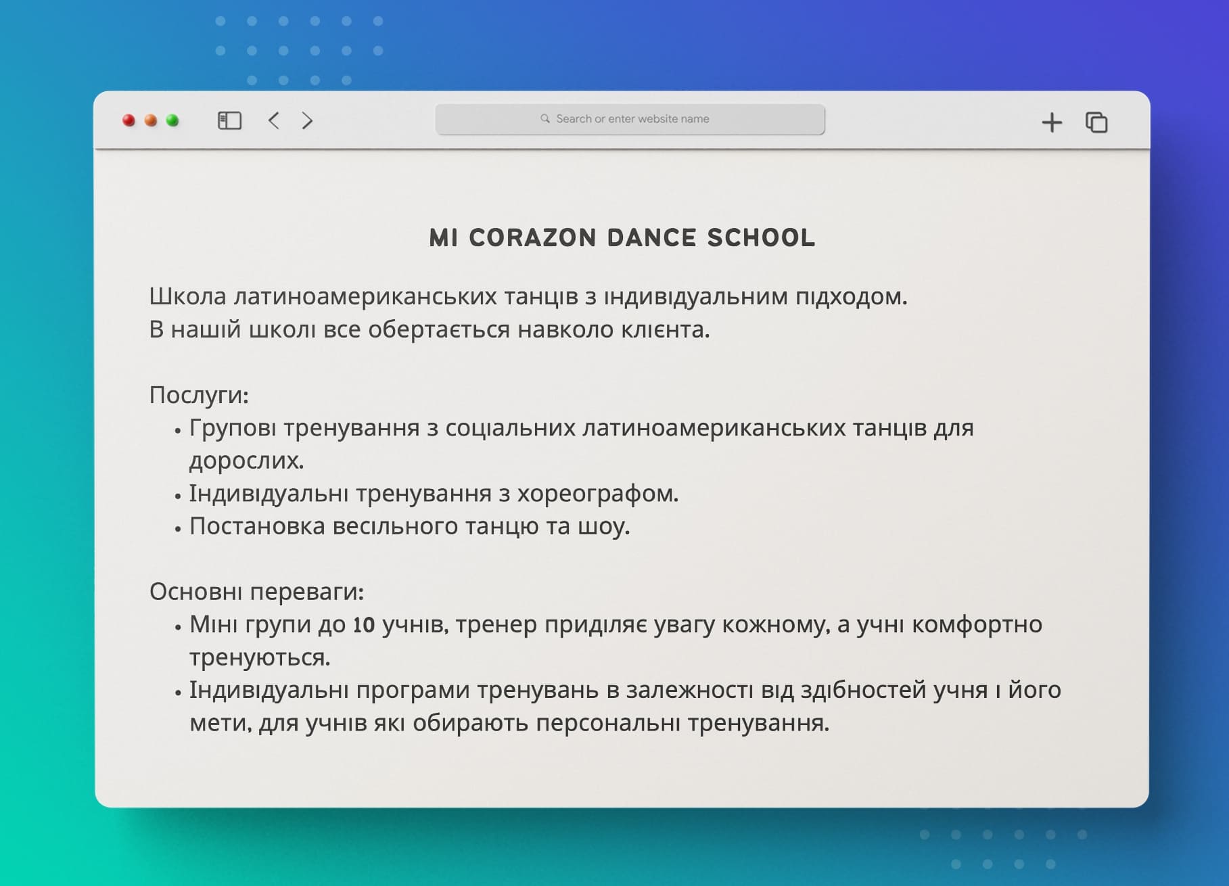Select 'Індивідуальні тренування з хореографом' bullet
Image resolution: width=1229 pixels, height=886 pixels.
[x=434, y=494]
